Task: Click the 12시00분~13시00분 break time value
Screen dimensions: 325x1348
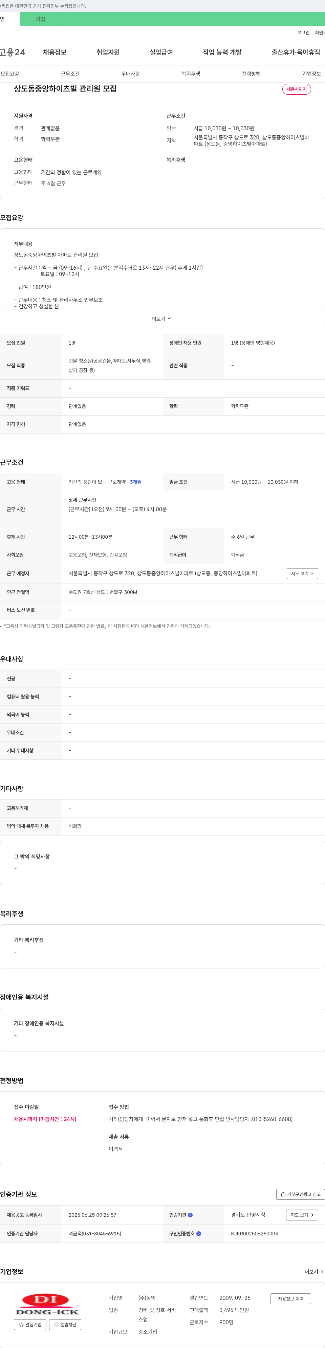Action: click(x=90, y=537)
